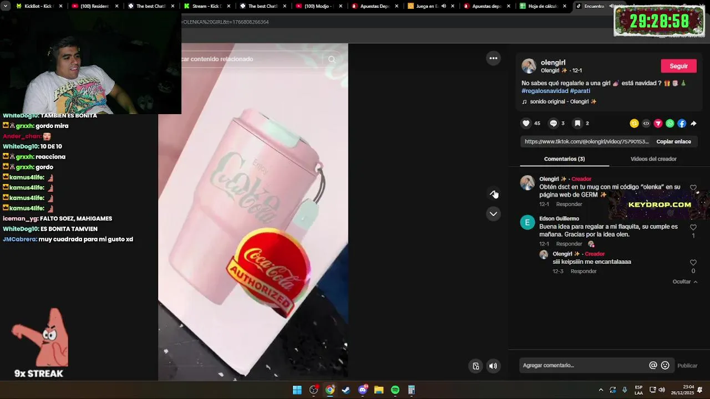Like Olengirl's pinned comment

coord(693,188)
